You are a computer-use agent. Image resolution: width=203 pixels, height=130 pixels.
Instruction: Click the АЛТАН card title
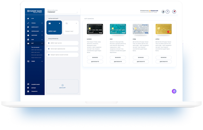157,39
